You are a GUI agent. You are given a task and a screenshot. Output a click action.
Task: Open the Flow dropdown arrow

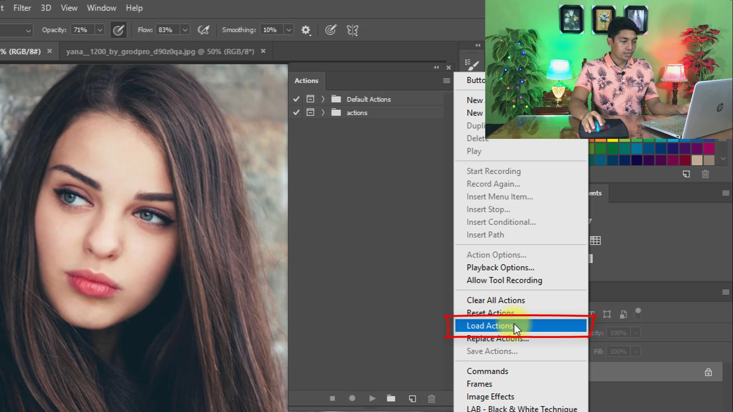185,30
